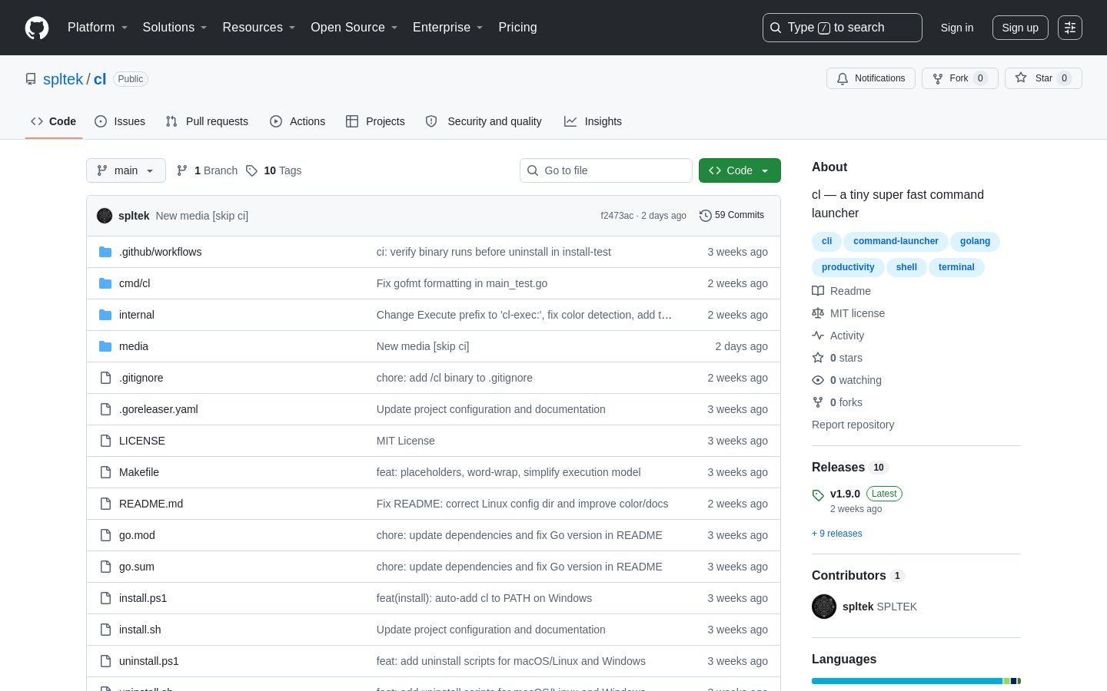
Task: Click the search box in the header
Action: [x=843, y=28]
